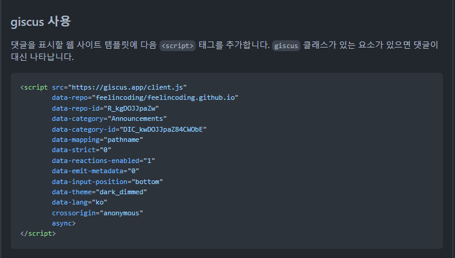Click the async> line in code block
This screenshot has width=455, height=258.
pos(64,223)
